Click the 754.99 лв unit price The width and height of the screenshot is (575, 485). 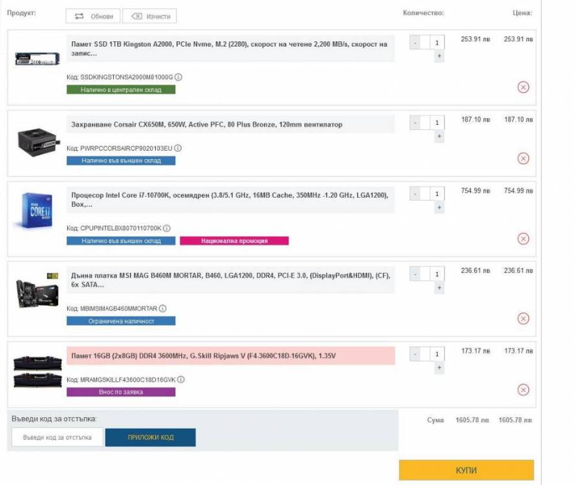475,191
